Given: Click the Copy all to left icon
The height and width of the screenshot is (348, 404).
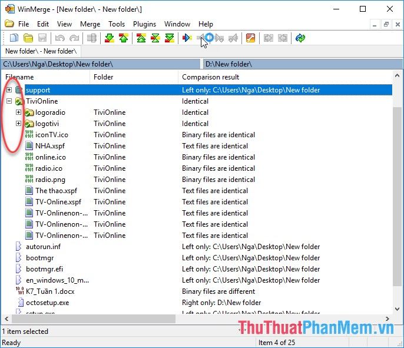Looking at the screenshot, I should pos(283,38).
